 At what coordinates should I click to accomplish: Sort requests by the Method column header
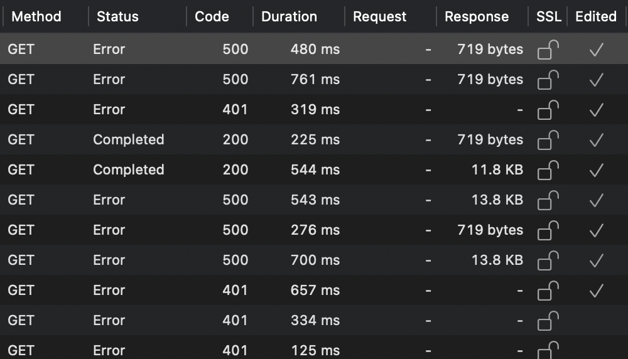[x=36, y=17]
